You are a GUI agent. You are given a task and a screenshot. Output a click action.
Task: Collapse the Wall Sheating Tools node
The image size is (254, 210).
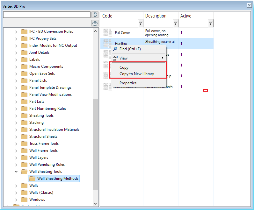point(16,171)
